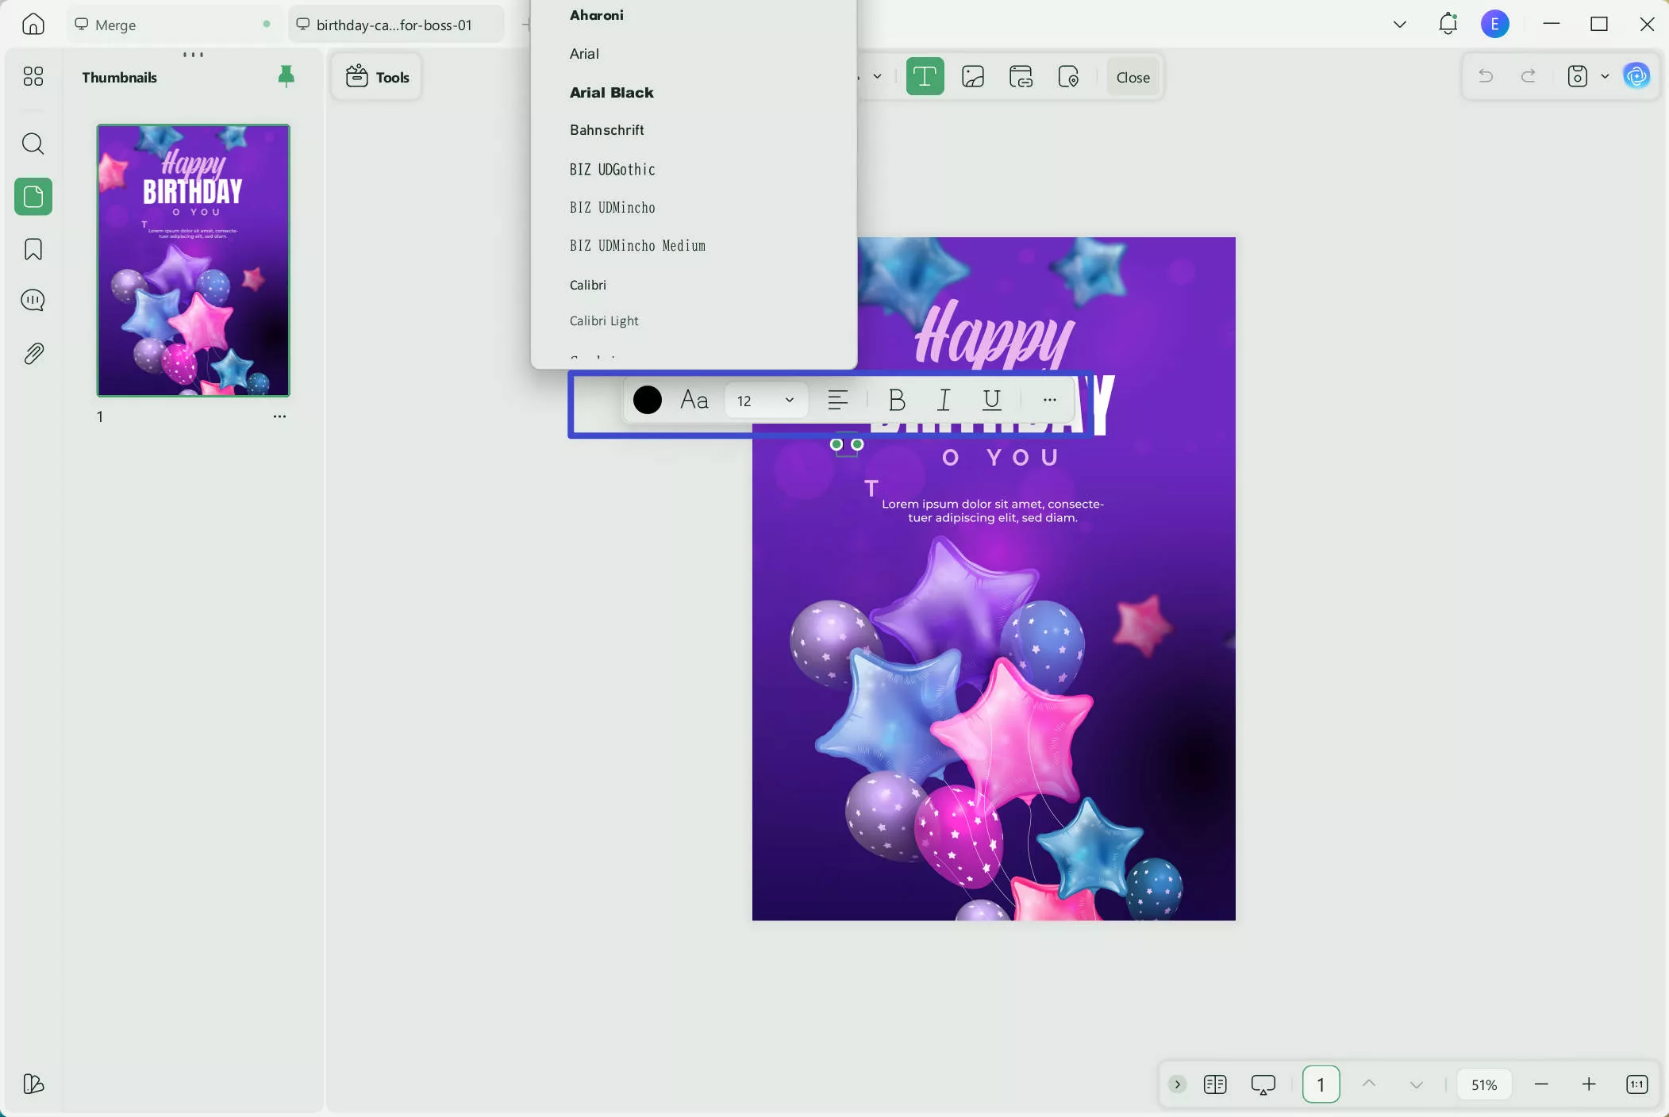Select the Add Text tool in toolbar
Screen dimensions: 1669x1117
[925, 77]
